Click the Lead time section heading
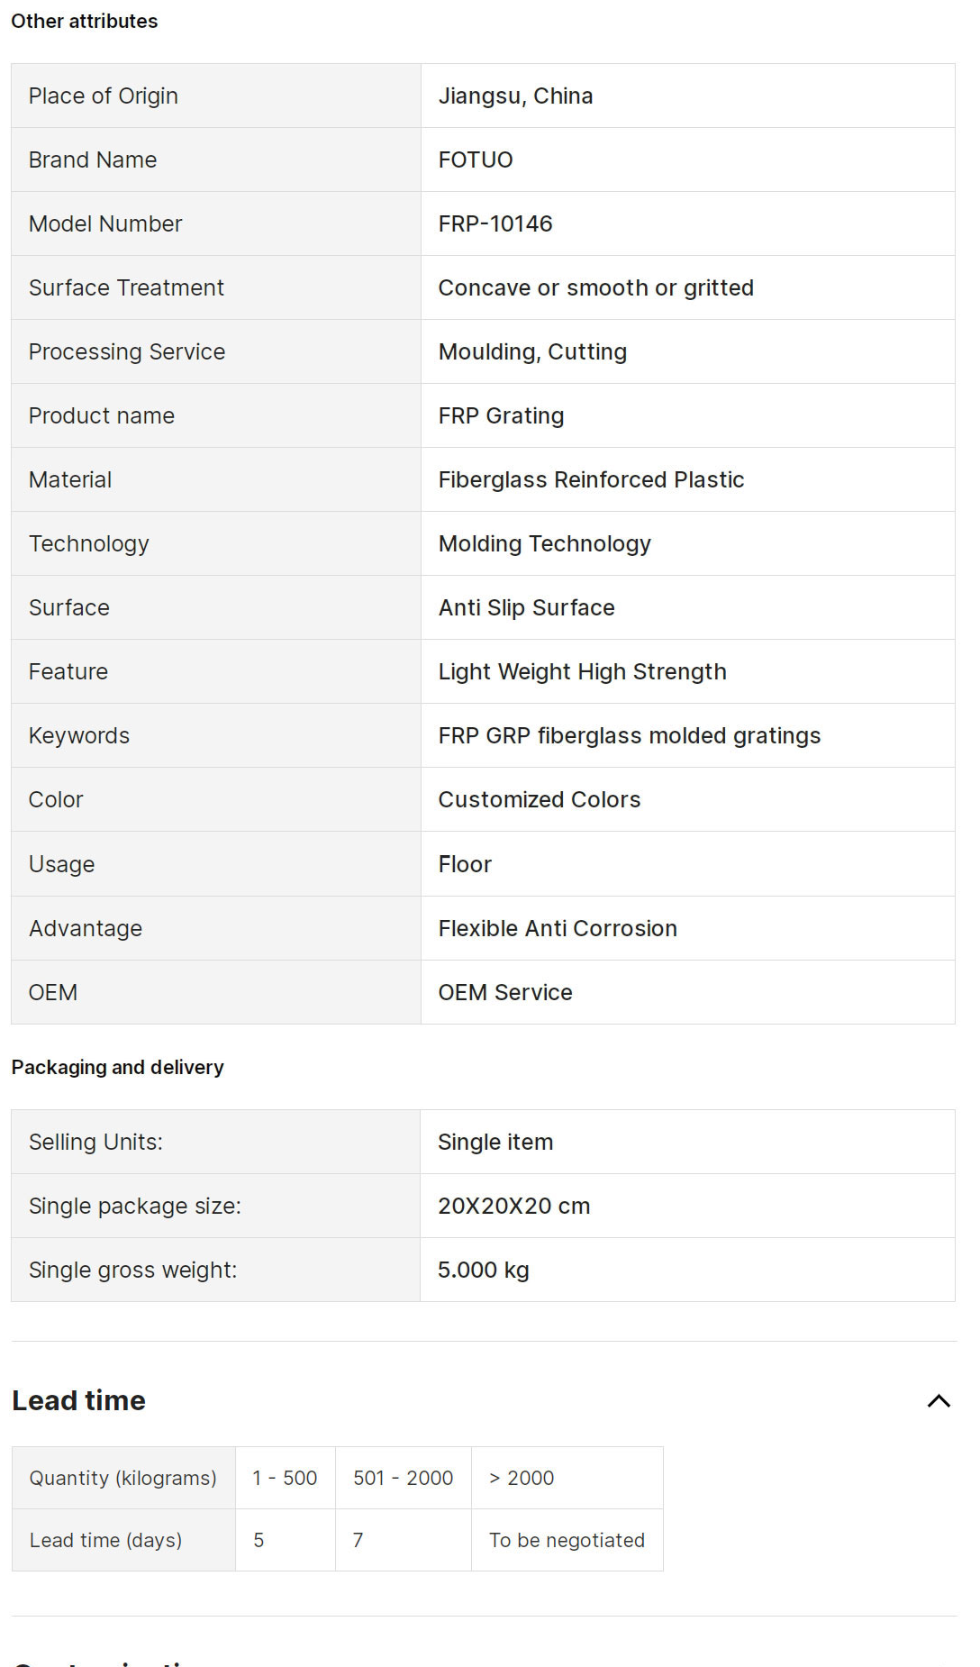The image size is (980, 1667). click(78, 1400)
